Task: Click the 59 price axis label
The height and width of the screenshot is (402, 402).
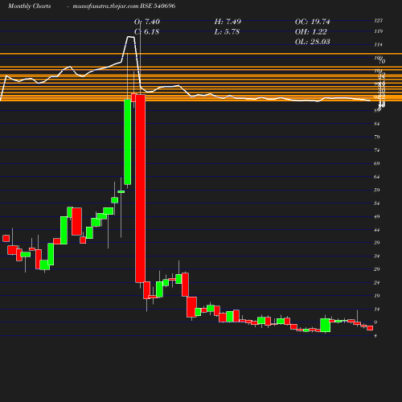Action: 377,190
